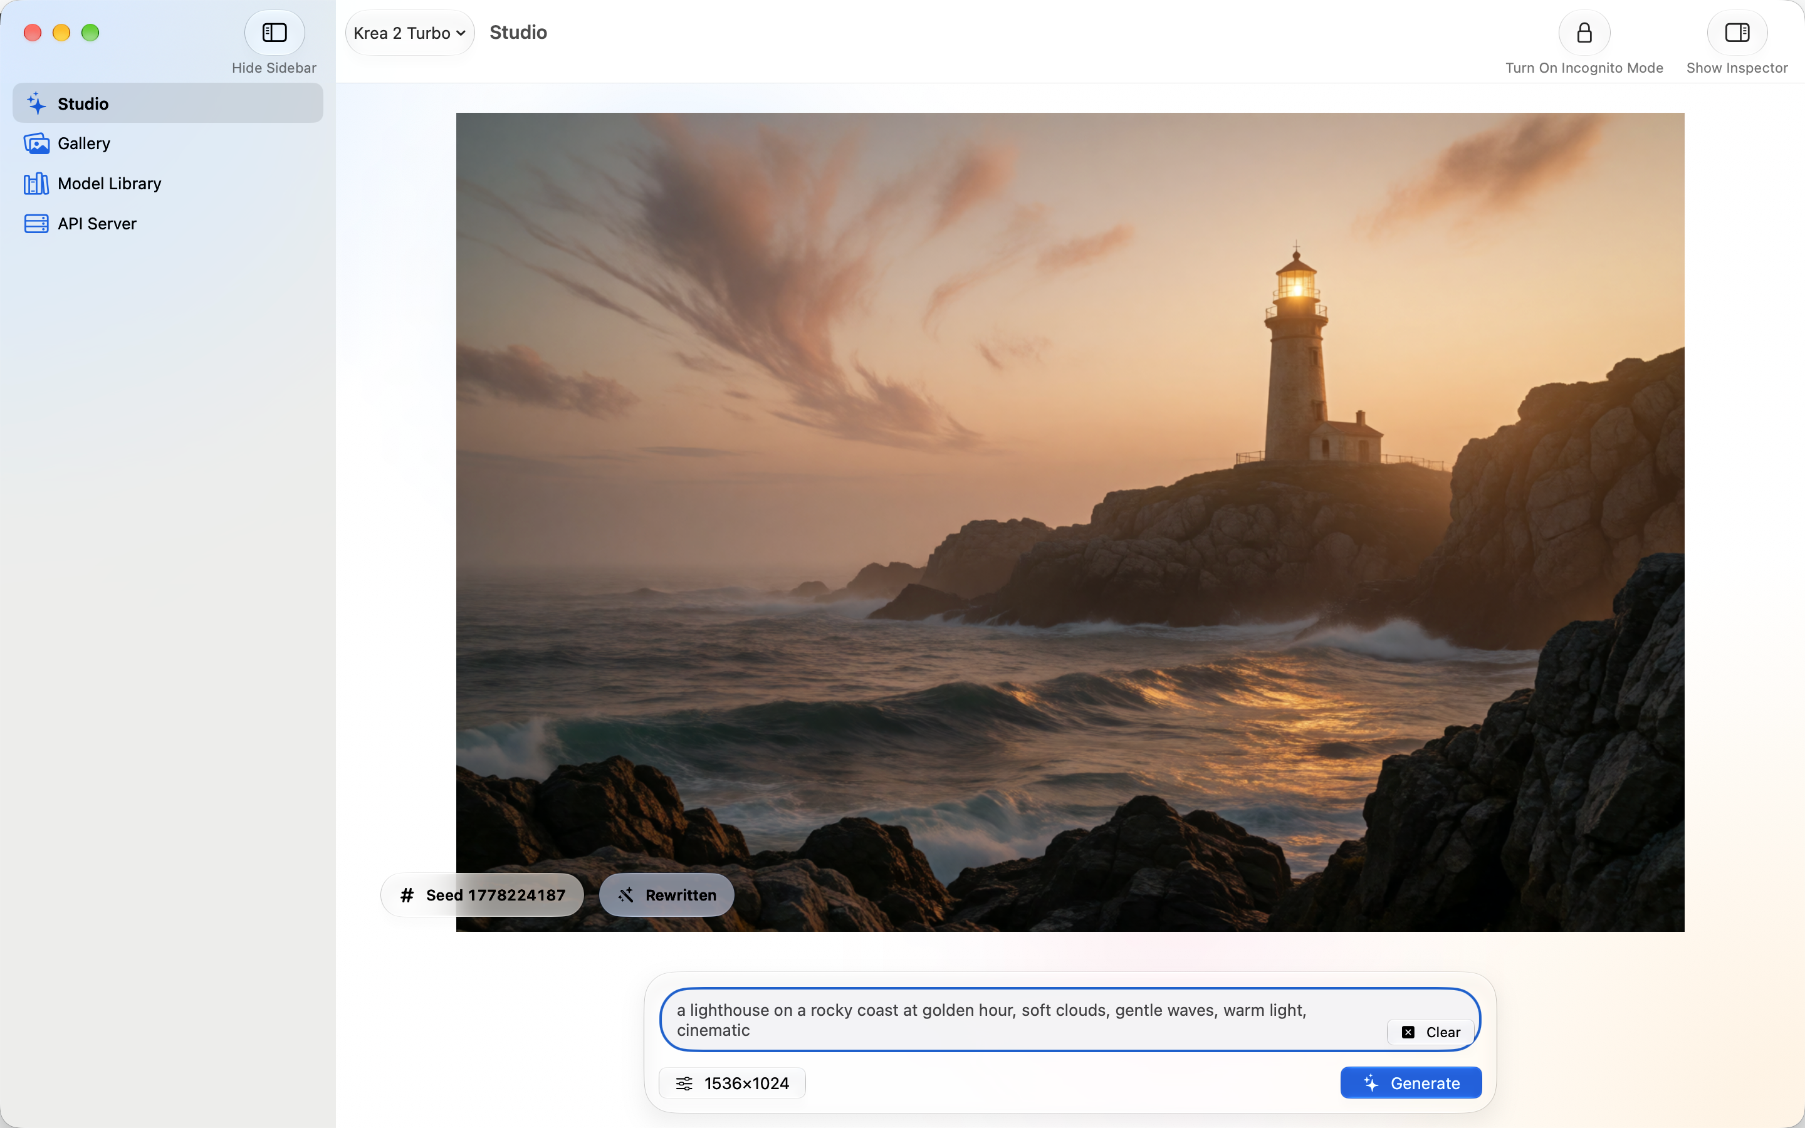Clear the prompt text
This screenshot has width=1805, height=1128.
(1431, 1033)
